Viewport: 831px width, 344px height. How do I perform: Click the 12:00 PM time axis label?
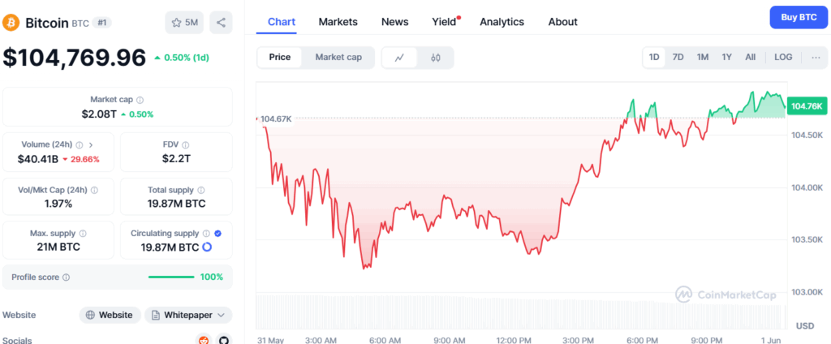click(x=515, y=340)
